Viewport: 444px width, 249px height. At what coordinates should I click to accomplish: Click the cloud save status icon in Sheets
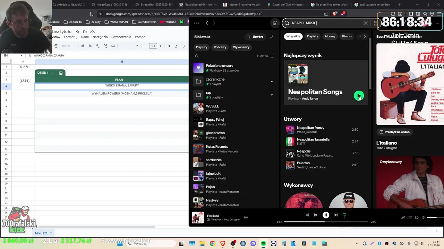92,32
